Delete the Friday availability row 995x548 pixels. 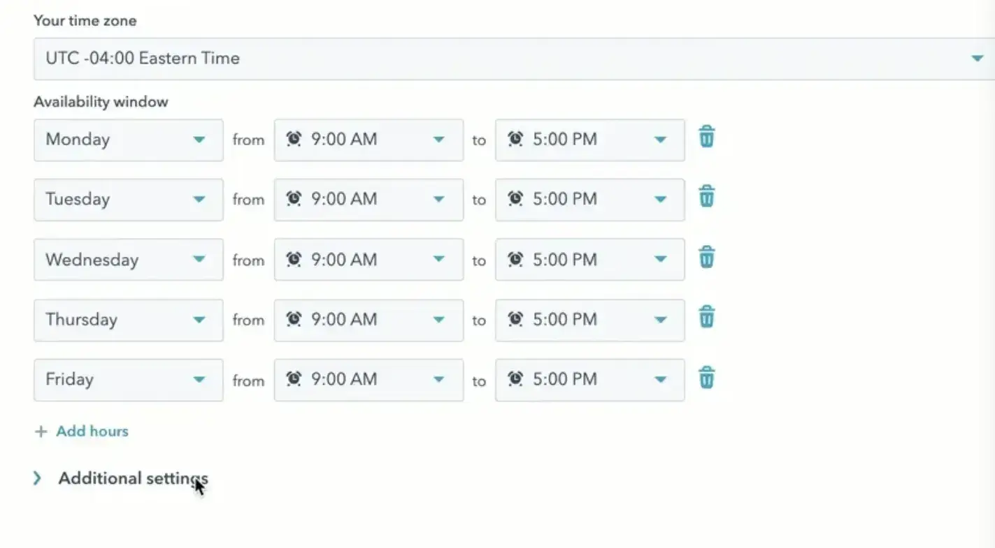click(706, 377)
